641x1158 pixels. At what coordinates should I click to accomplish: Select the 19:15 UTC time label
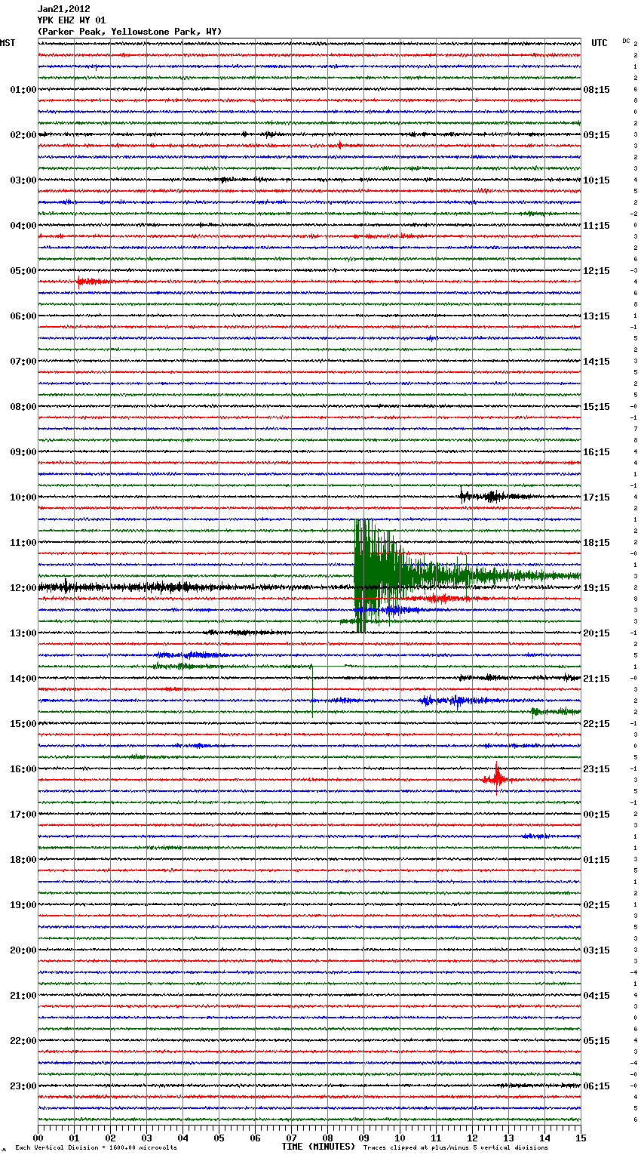pyautogui.click(x=597, y=588)
